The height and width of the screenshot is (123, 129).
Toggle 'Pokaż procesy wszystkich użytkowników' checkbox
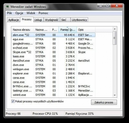point(13,101)
